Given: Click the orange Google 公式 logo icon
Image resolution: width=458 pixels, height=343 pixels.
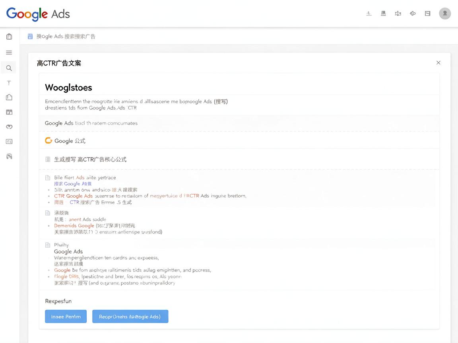Looking at the screenshot, I should coord(49,141).
